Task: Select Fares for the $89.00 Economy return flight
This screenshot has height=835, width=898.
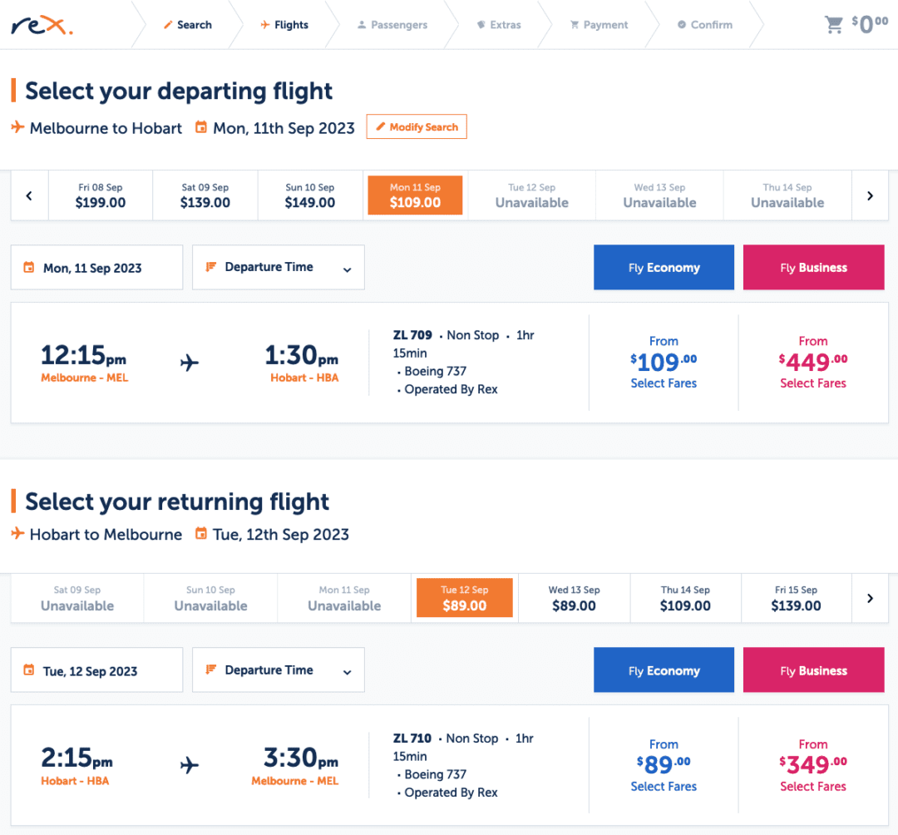Action: (664, 786)
